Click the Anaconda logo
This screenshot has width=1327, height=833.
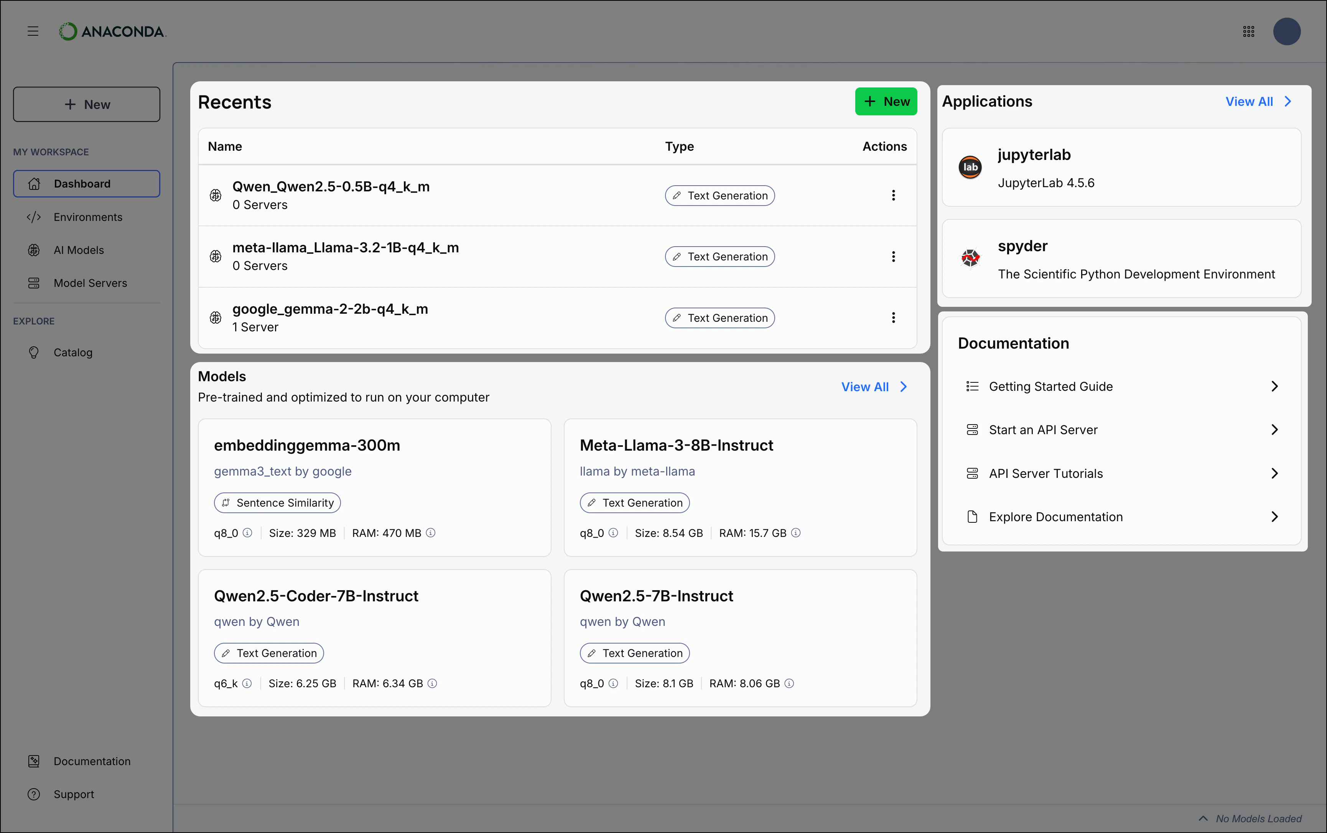[112, 31]
